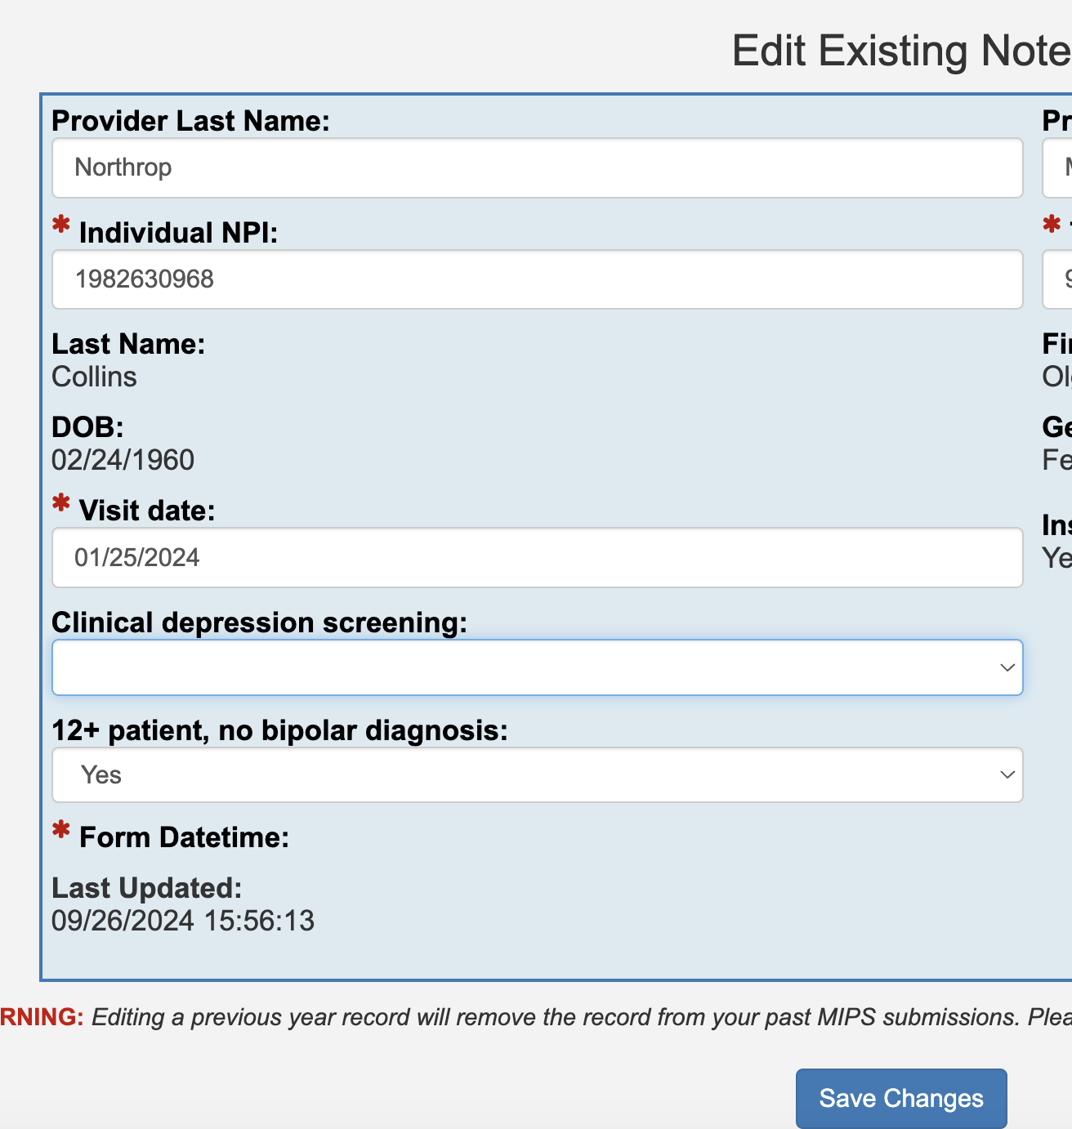The height and width of the screenshot is (1129, 1072).
Task: Click the Form Datetime label
Action: click(x=184, y=837)
